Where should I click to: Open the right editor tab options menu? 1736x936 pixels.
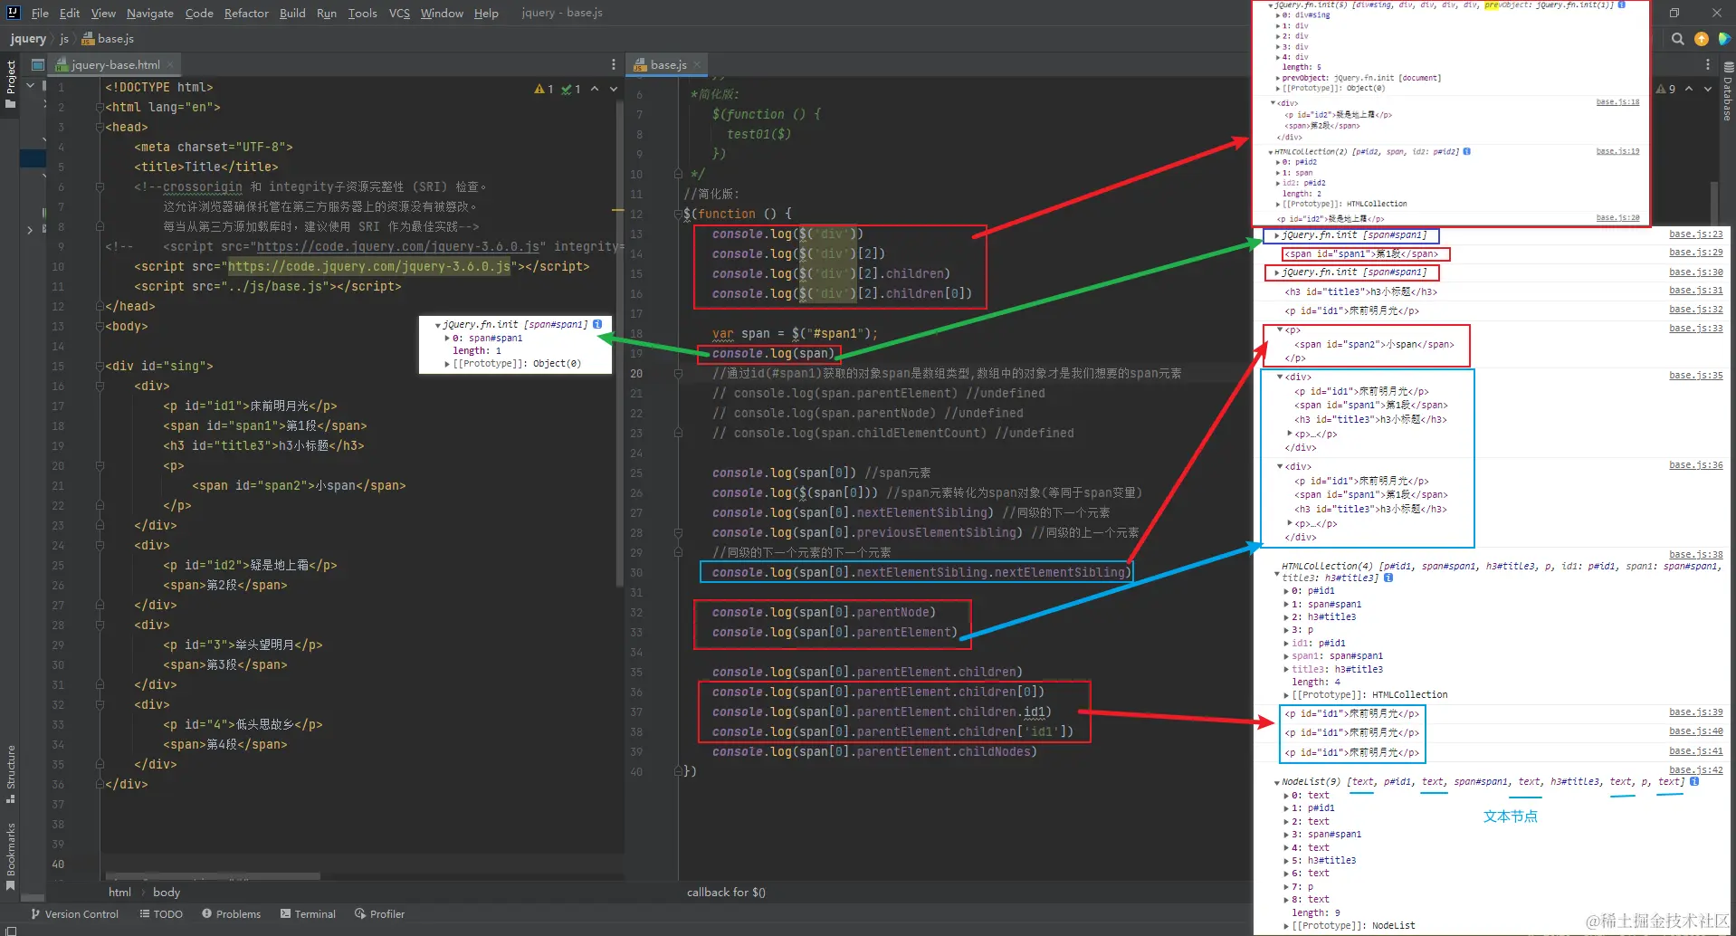(x=1707, y=64)
